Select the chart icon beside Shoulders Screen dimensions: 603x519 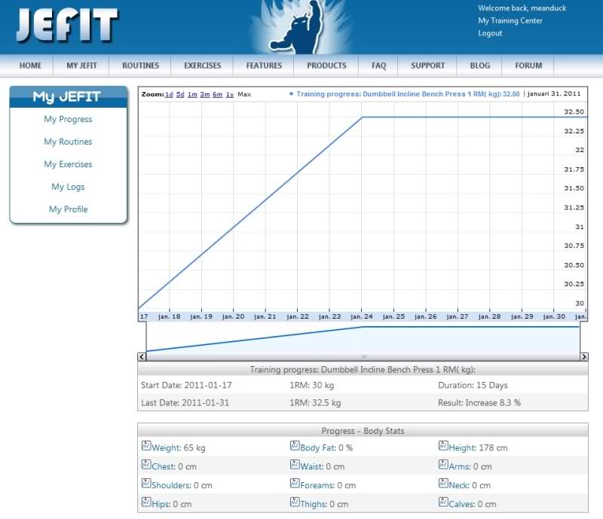146,484
